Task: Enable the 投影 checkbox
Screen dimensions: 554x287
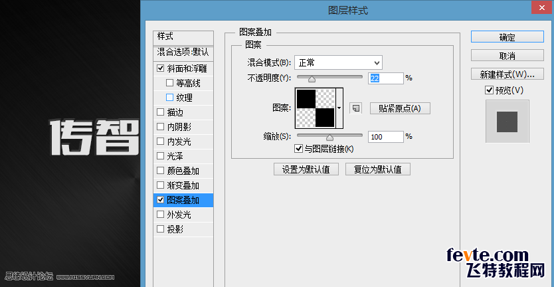Action: click(160, 229)
